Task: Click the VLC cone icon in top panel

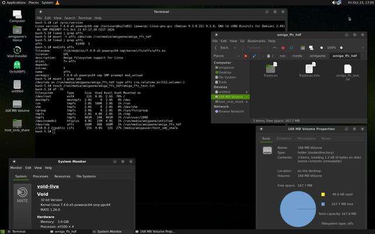Action: point(57,2)
